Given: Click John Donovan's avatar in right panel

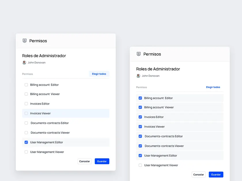Looking at the screenshot, I should [138, 76].
